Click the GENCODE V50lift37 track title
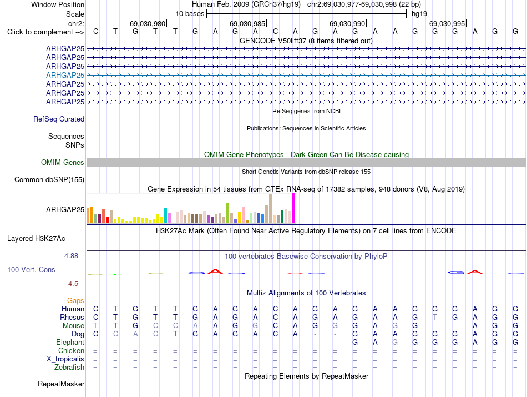Viewport: 527px width, 397px height. [306, 41]
